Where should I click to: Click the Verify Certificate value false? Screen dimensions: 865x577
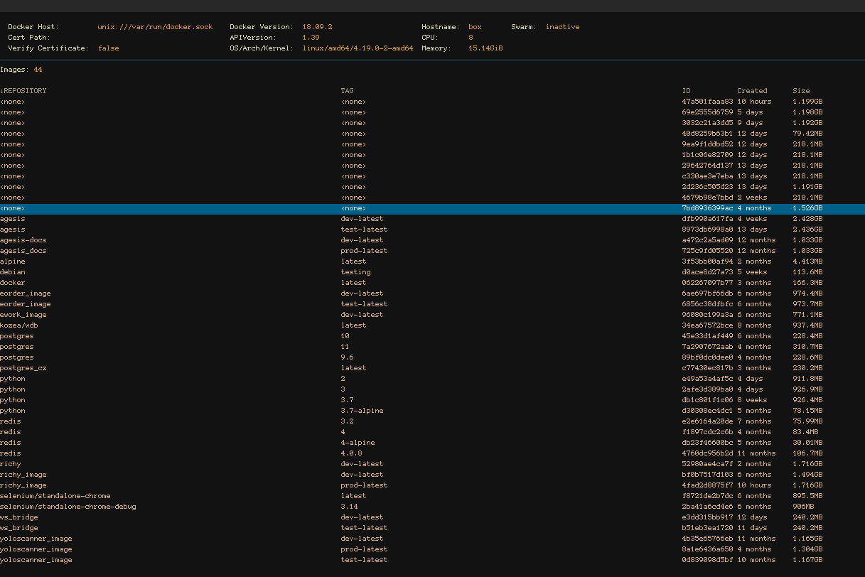109,48
